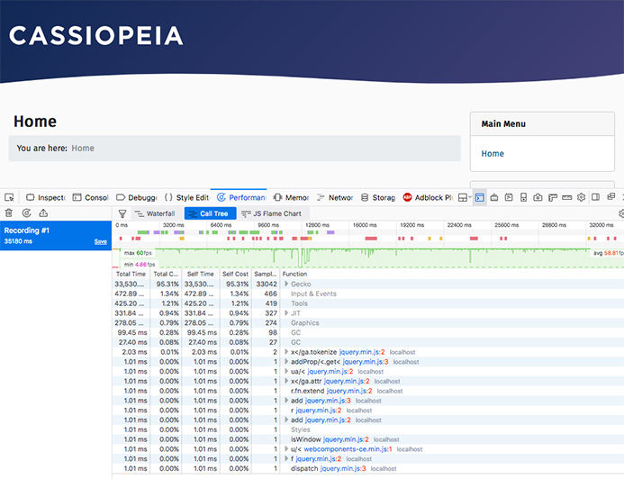
Task: Clear recordings with the trash icon
Action: pos(9,213)
